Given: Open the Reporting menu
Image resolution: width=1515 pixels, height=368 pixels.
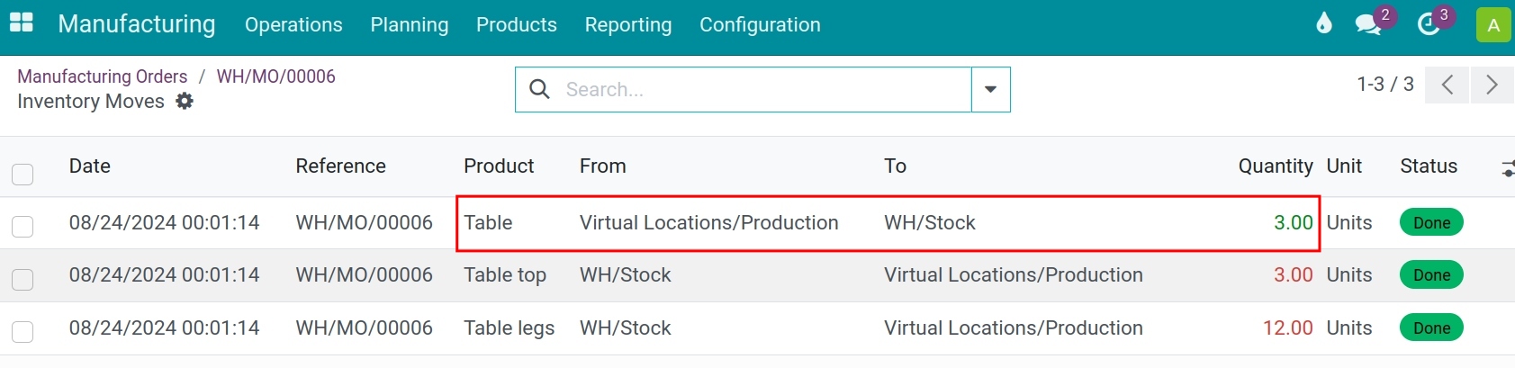Looking at the screenshot, I should pyautogui.click(x=628, y=24).
